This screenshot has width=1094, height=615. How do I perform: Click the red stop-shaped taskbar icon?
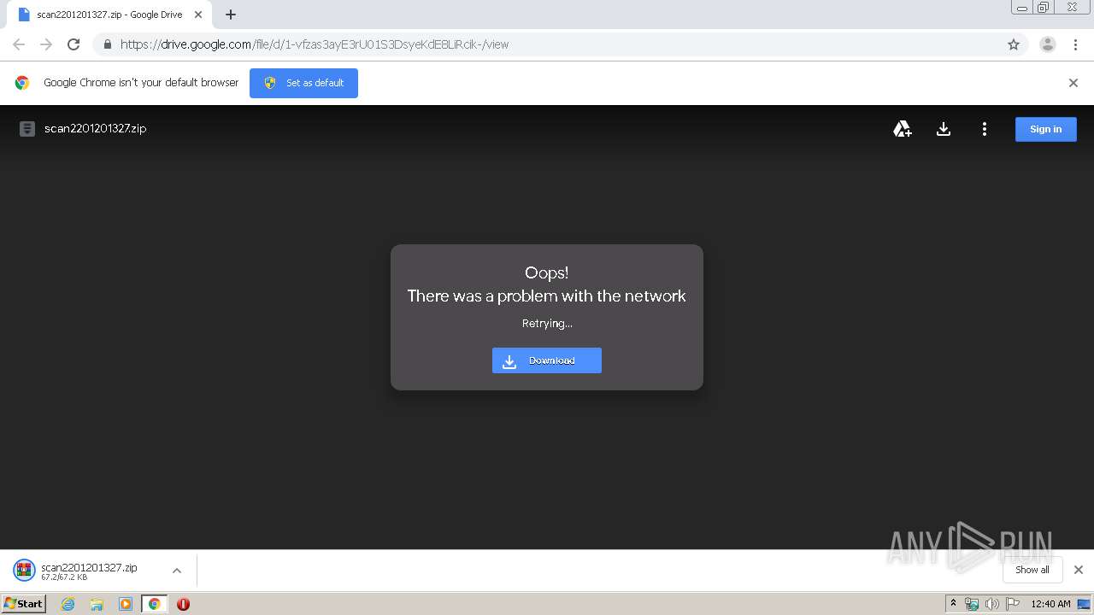pos(183,604)
